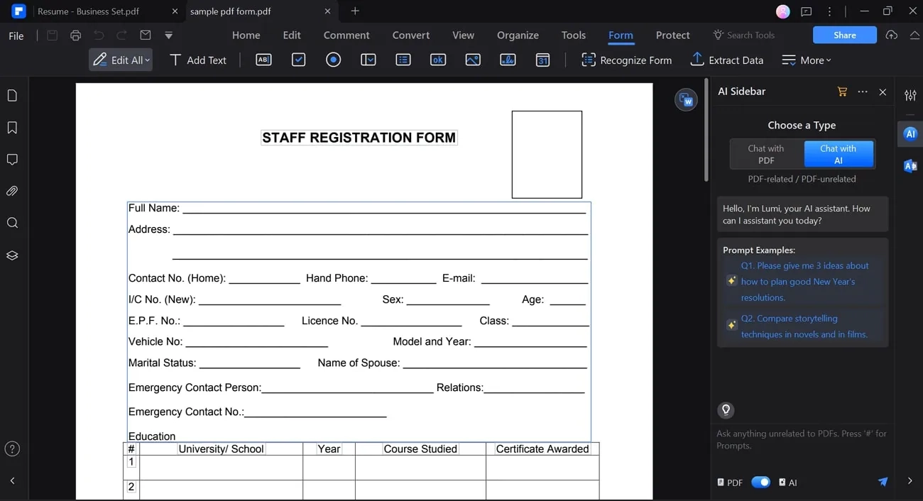Image resolution: width=923 pixels, height=501 pixels.
Task: Select Chat with PDF type
Action: pos(766,154)
